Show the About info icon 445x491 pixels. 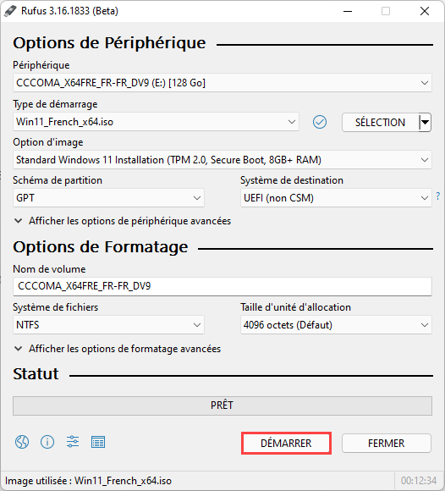tap(47, 442)
